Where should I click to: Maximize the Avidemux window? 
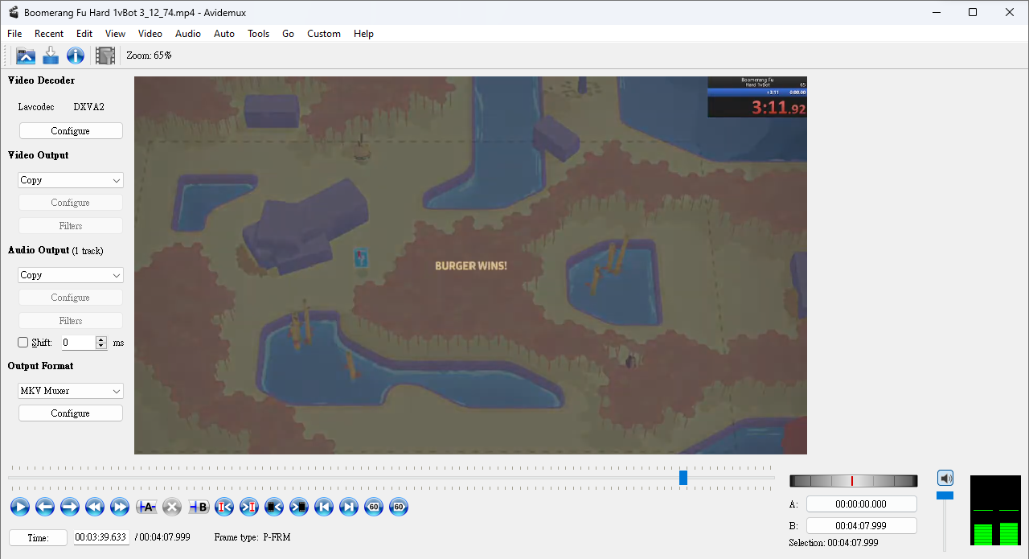point(973,12)
